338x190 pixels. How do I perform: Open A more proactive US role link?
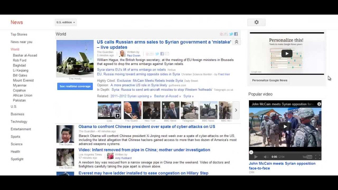coord(139,85)
